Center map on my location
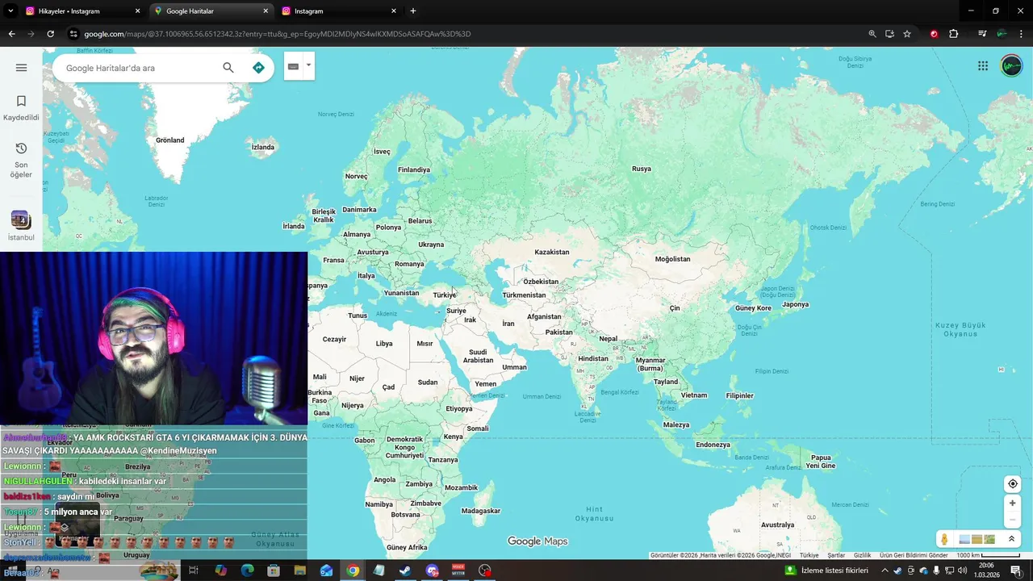 1013,484
